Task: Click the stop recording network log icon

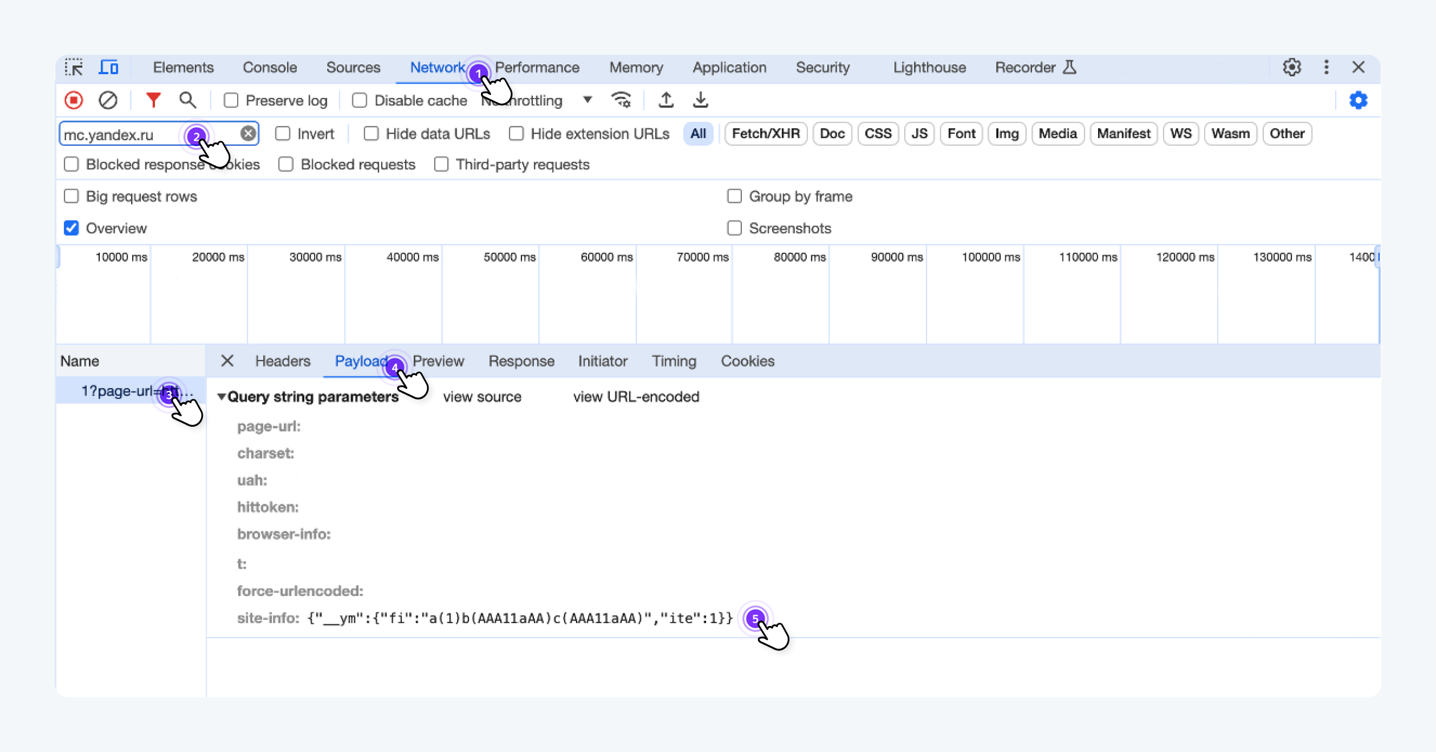Action: 74,100
